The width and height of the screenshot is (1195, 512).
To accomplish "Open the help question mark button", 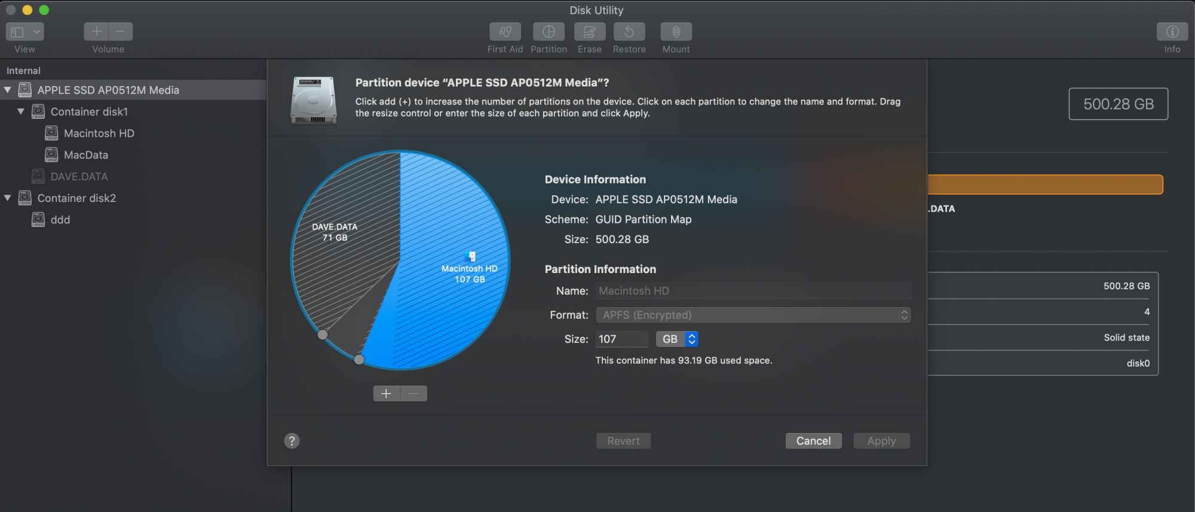I will pyautogui.click(x=292, y=441).
